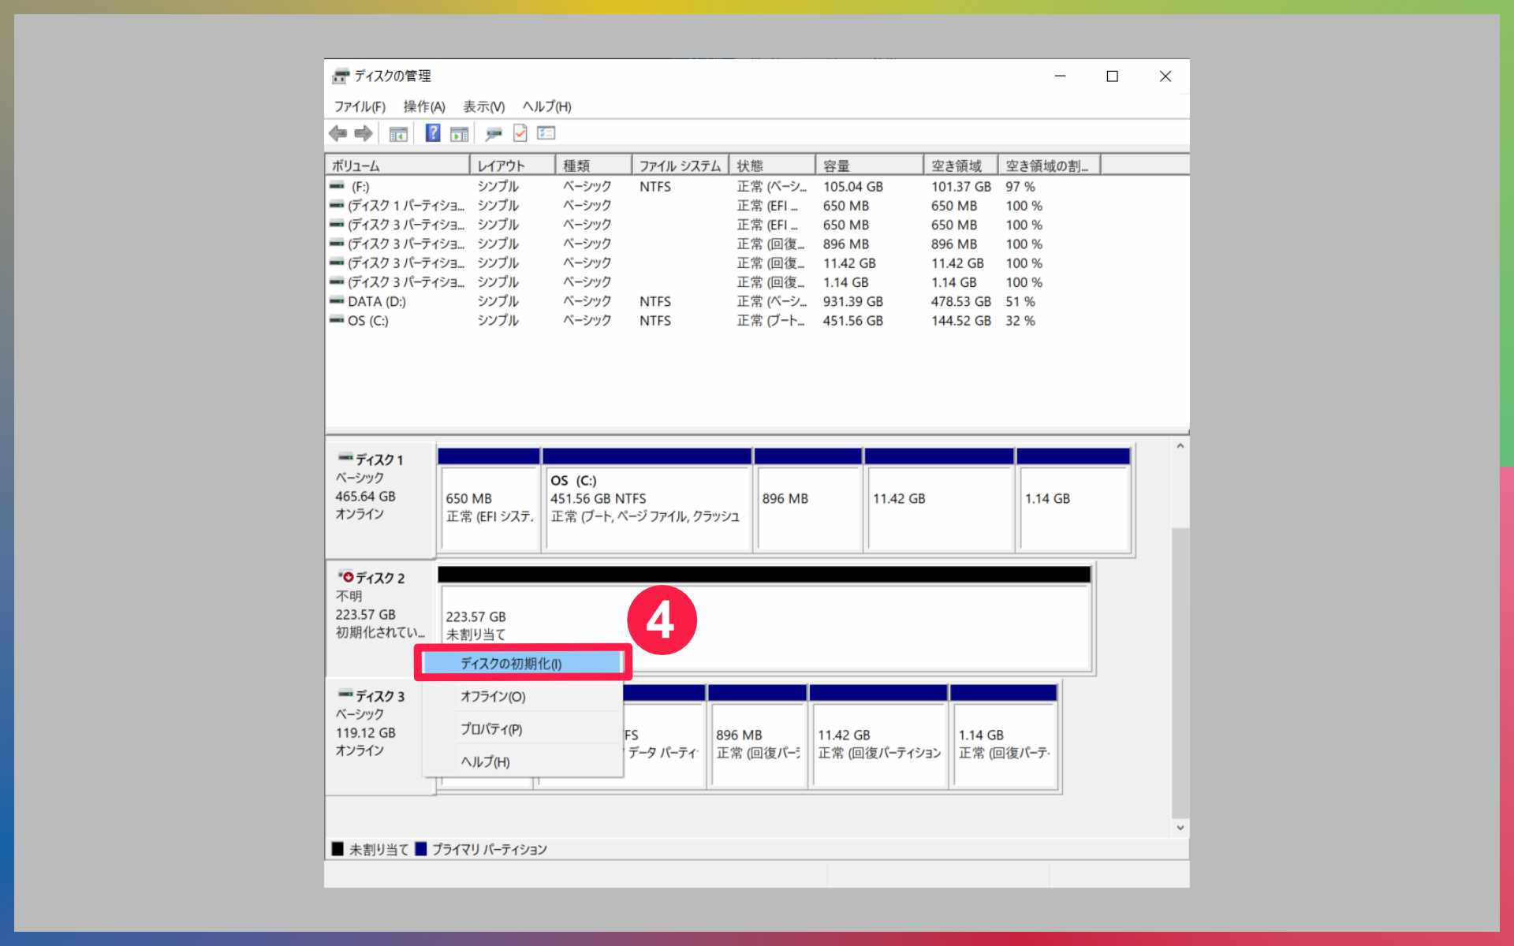Click show/hide action pane toolbar icon
Image resolution: width=1514 pixels, height=946 pixels.
click(459, 134)
